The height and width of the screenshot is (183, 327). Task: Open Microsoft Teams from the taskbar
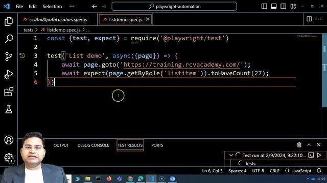(120, 178)
